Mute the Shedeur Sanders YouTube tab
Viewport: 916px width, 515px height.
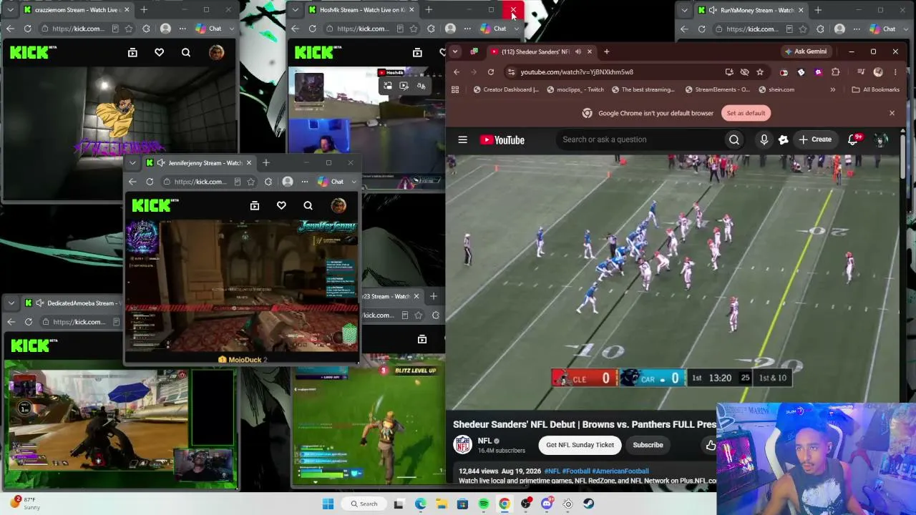tap(578, 51)
